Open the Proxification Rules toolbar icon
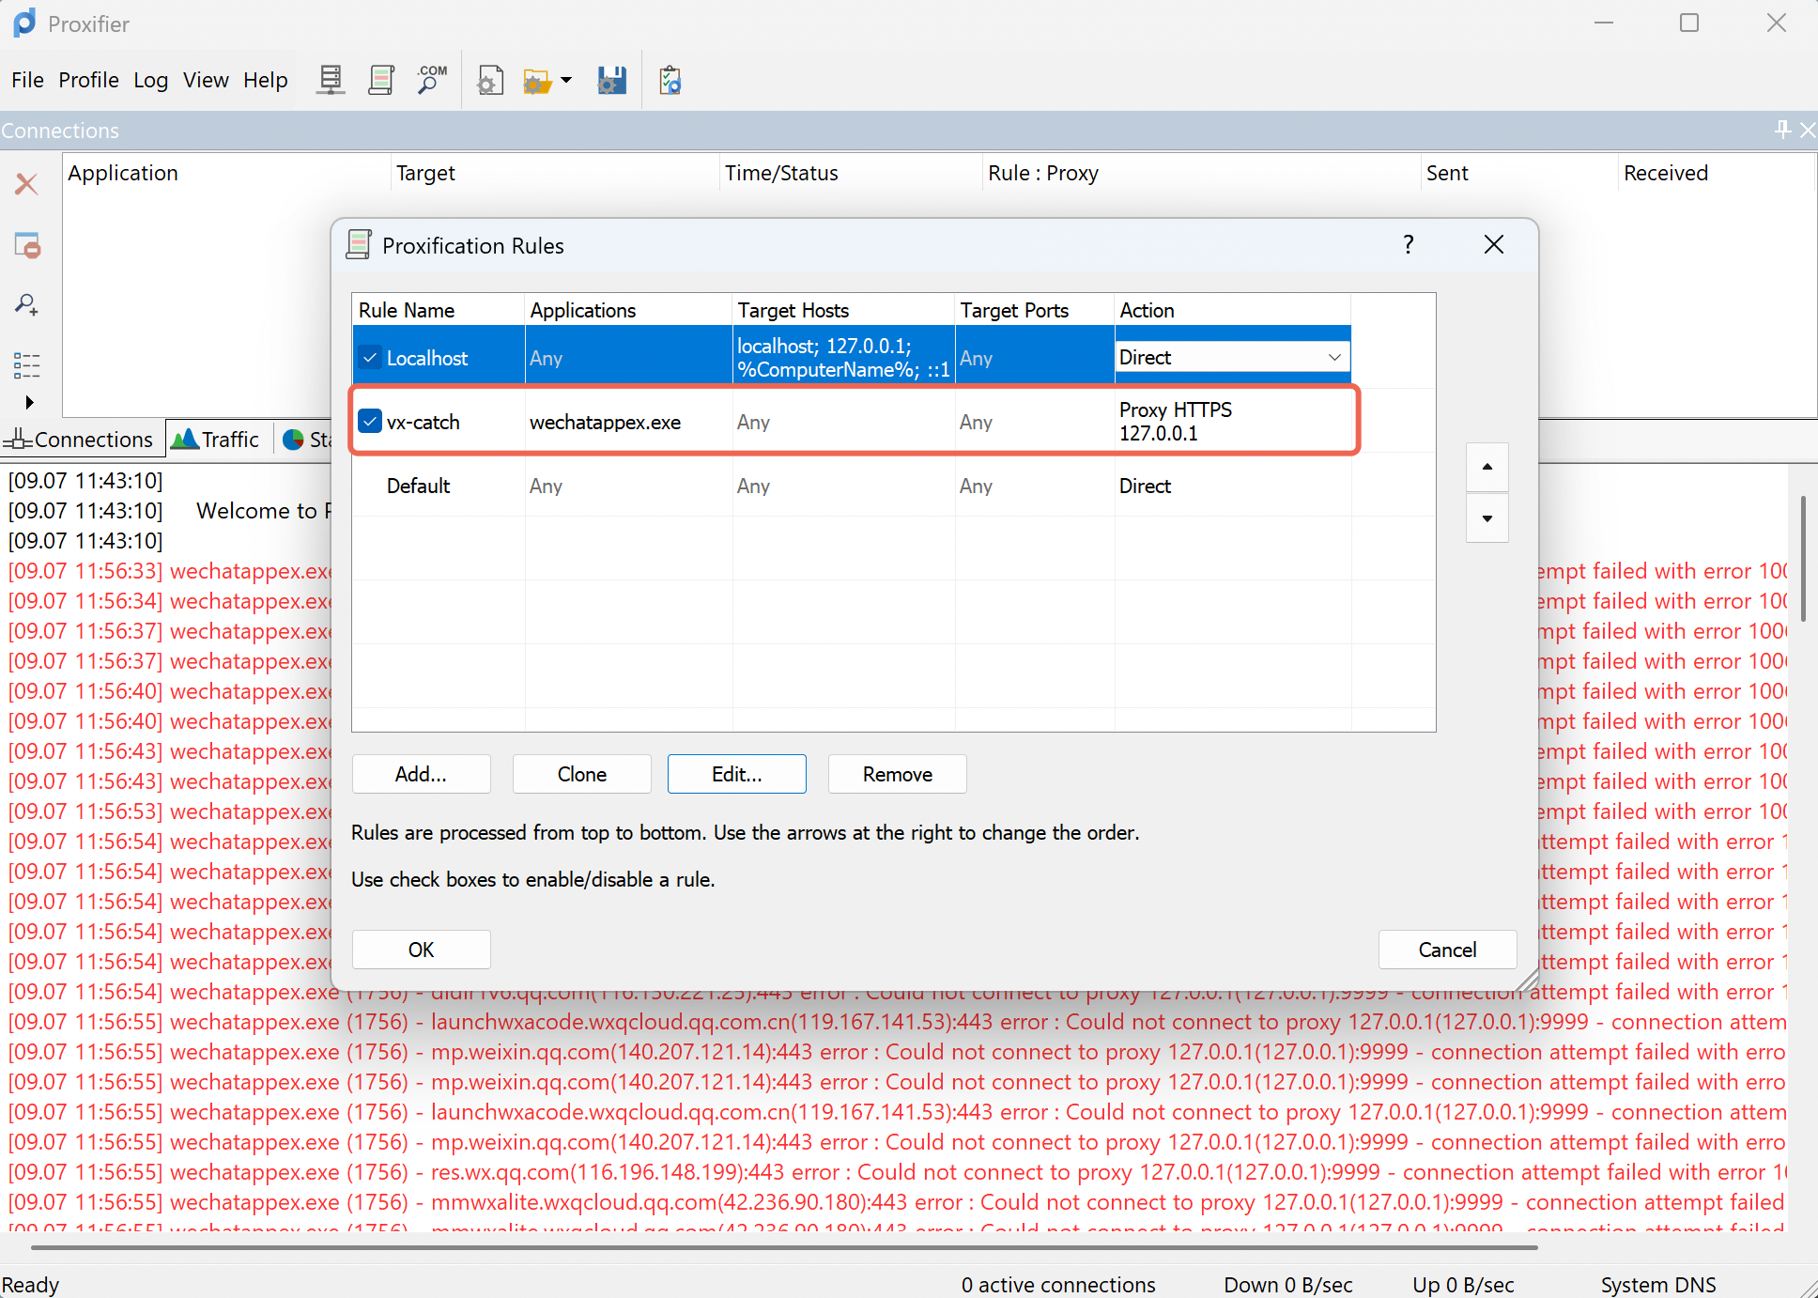Image resolution: width=1818 pixels, height=1298 pixels. (381, 81)
